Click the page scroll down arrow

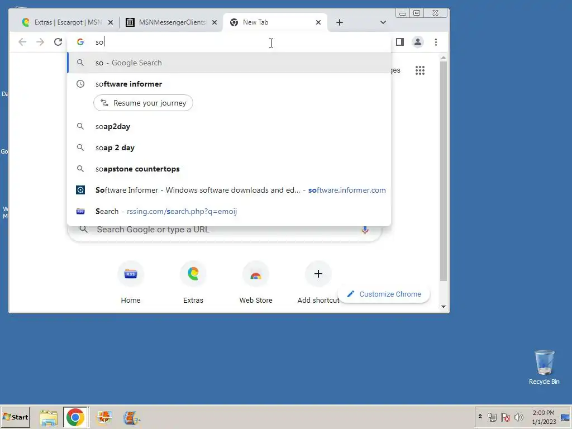pyautogui.click(x=443, y=307)
